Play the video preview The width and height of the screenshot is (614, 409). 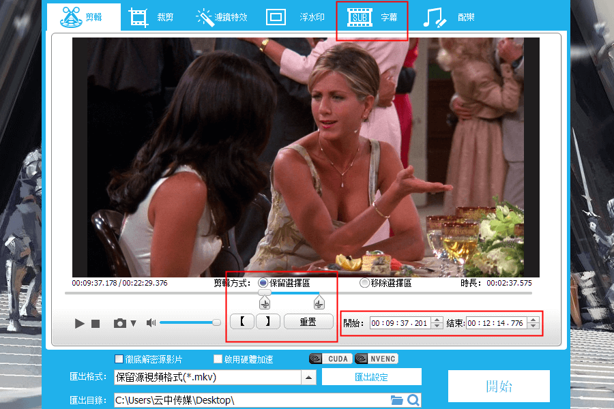pyautogui.click(x=80, y=323)
